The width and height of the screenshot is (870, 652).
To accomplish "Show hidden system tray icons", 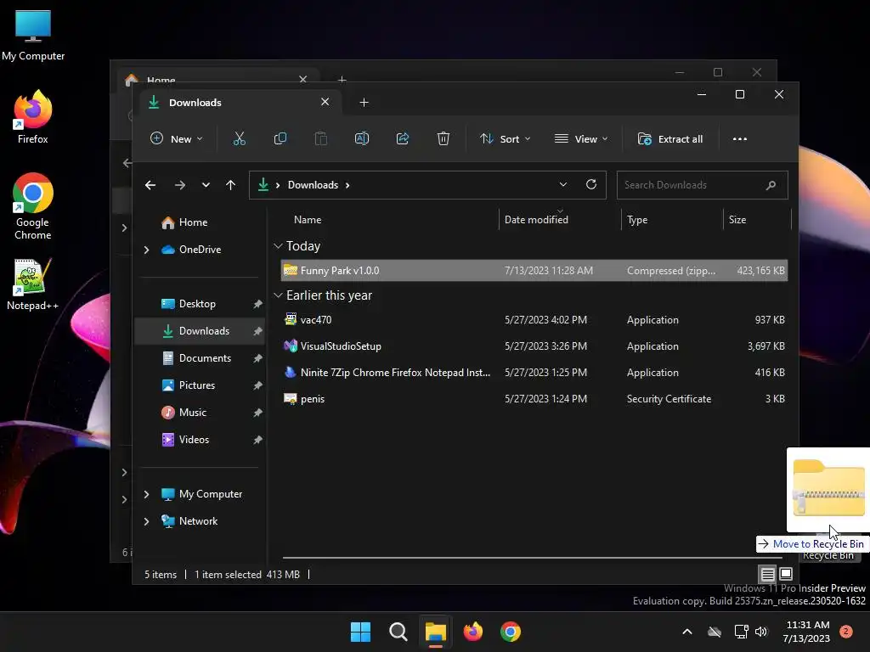I will (686, 632).
